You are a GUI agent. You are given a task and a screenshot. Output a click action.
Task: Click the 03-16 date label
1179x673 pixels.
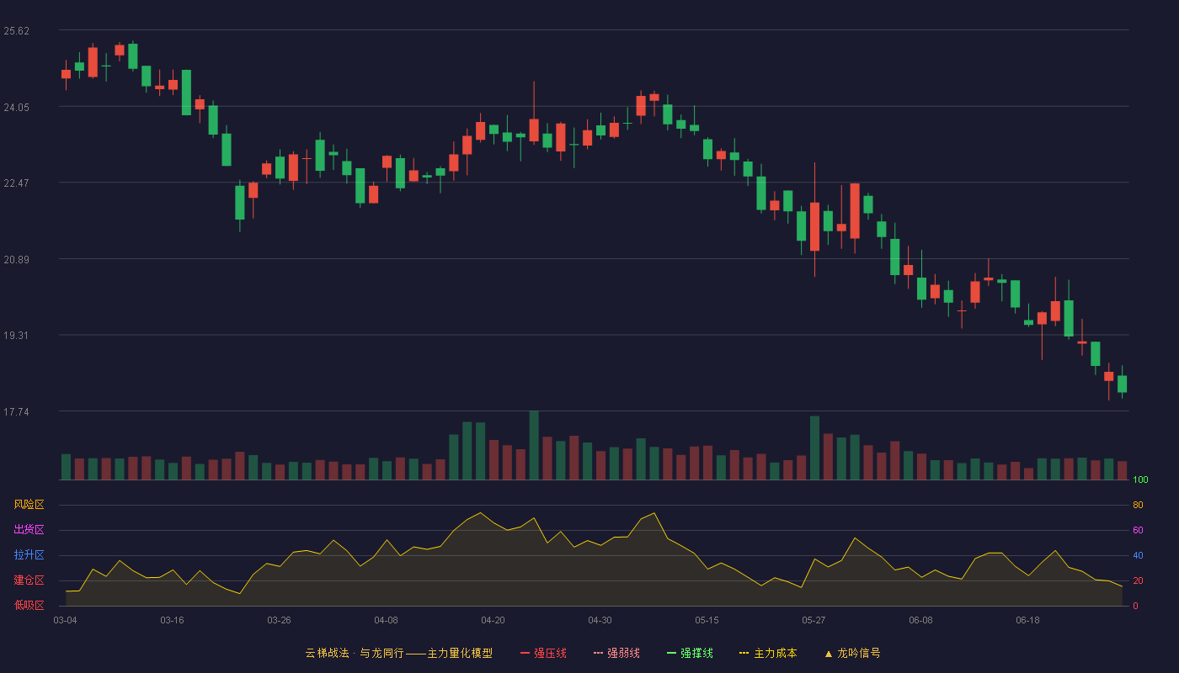tap(172, 620)
